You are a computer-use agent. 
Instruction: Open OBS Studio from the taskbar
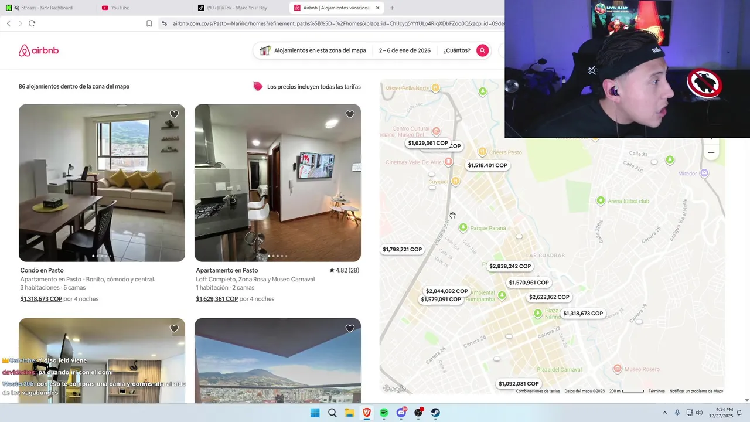(x=418, y=413)
